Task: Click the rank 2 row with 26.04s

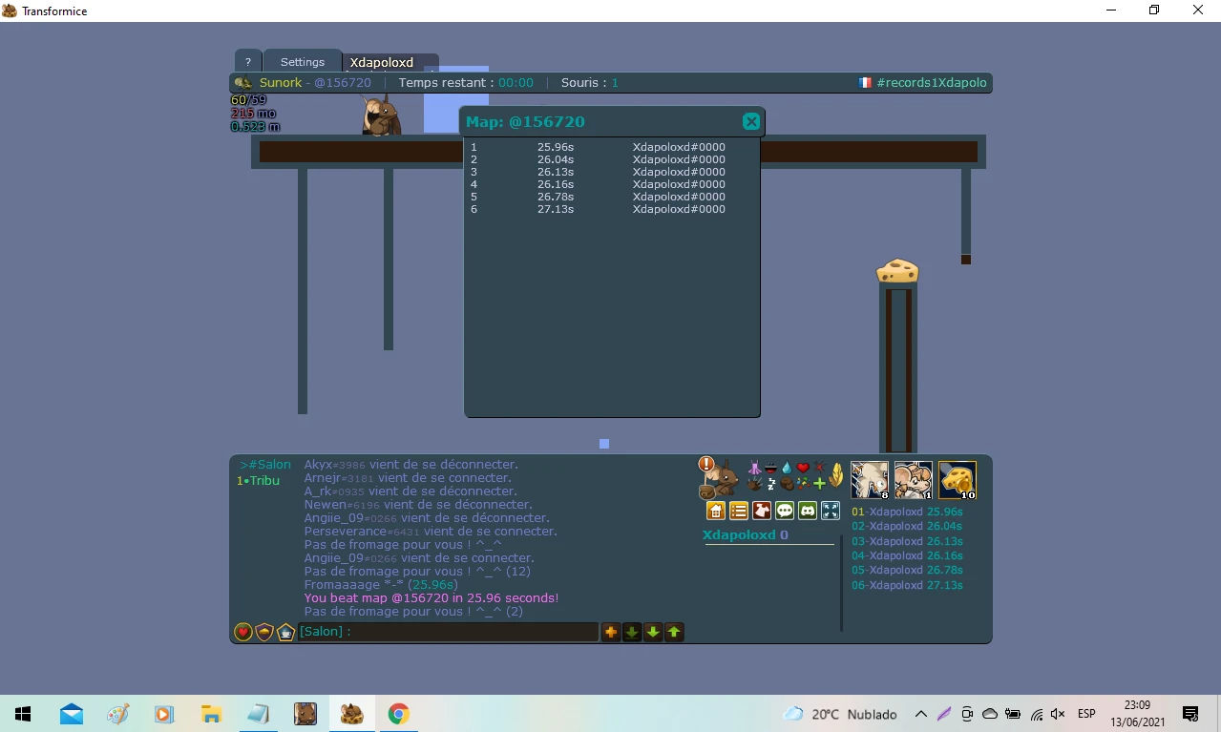Action: pos(598,159)
